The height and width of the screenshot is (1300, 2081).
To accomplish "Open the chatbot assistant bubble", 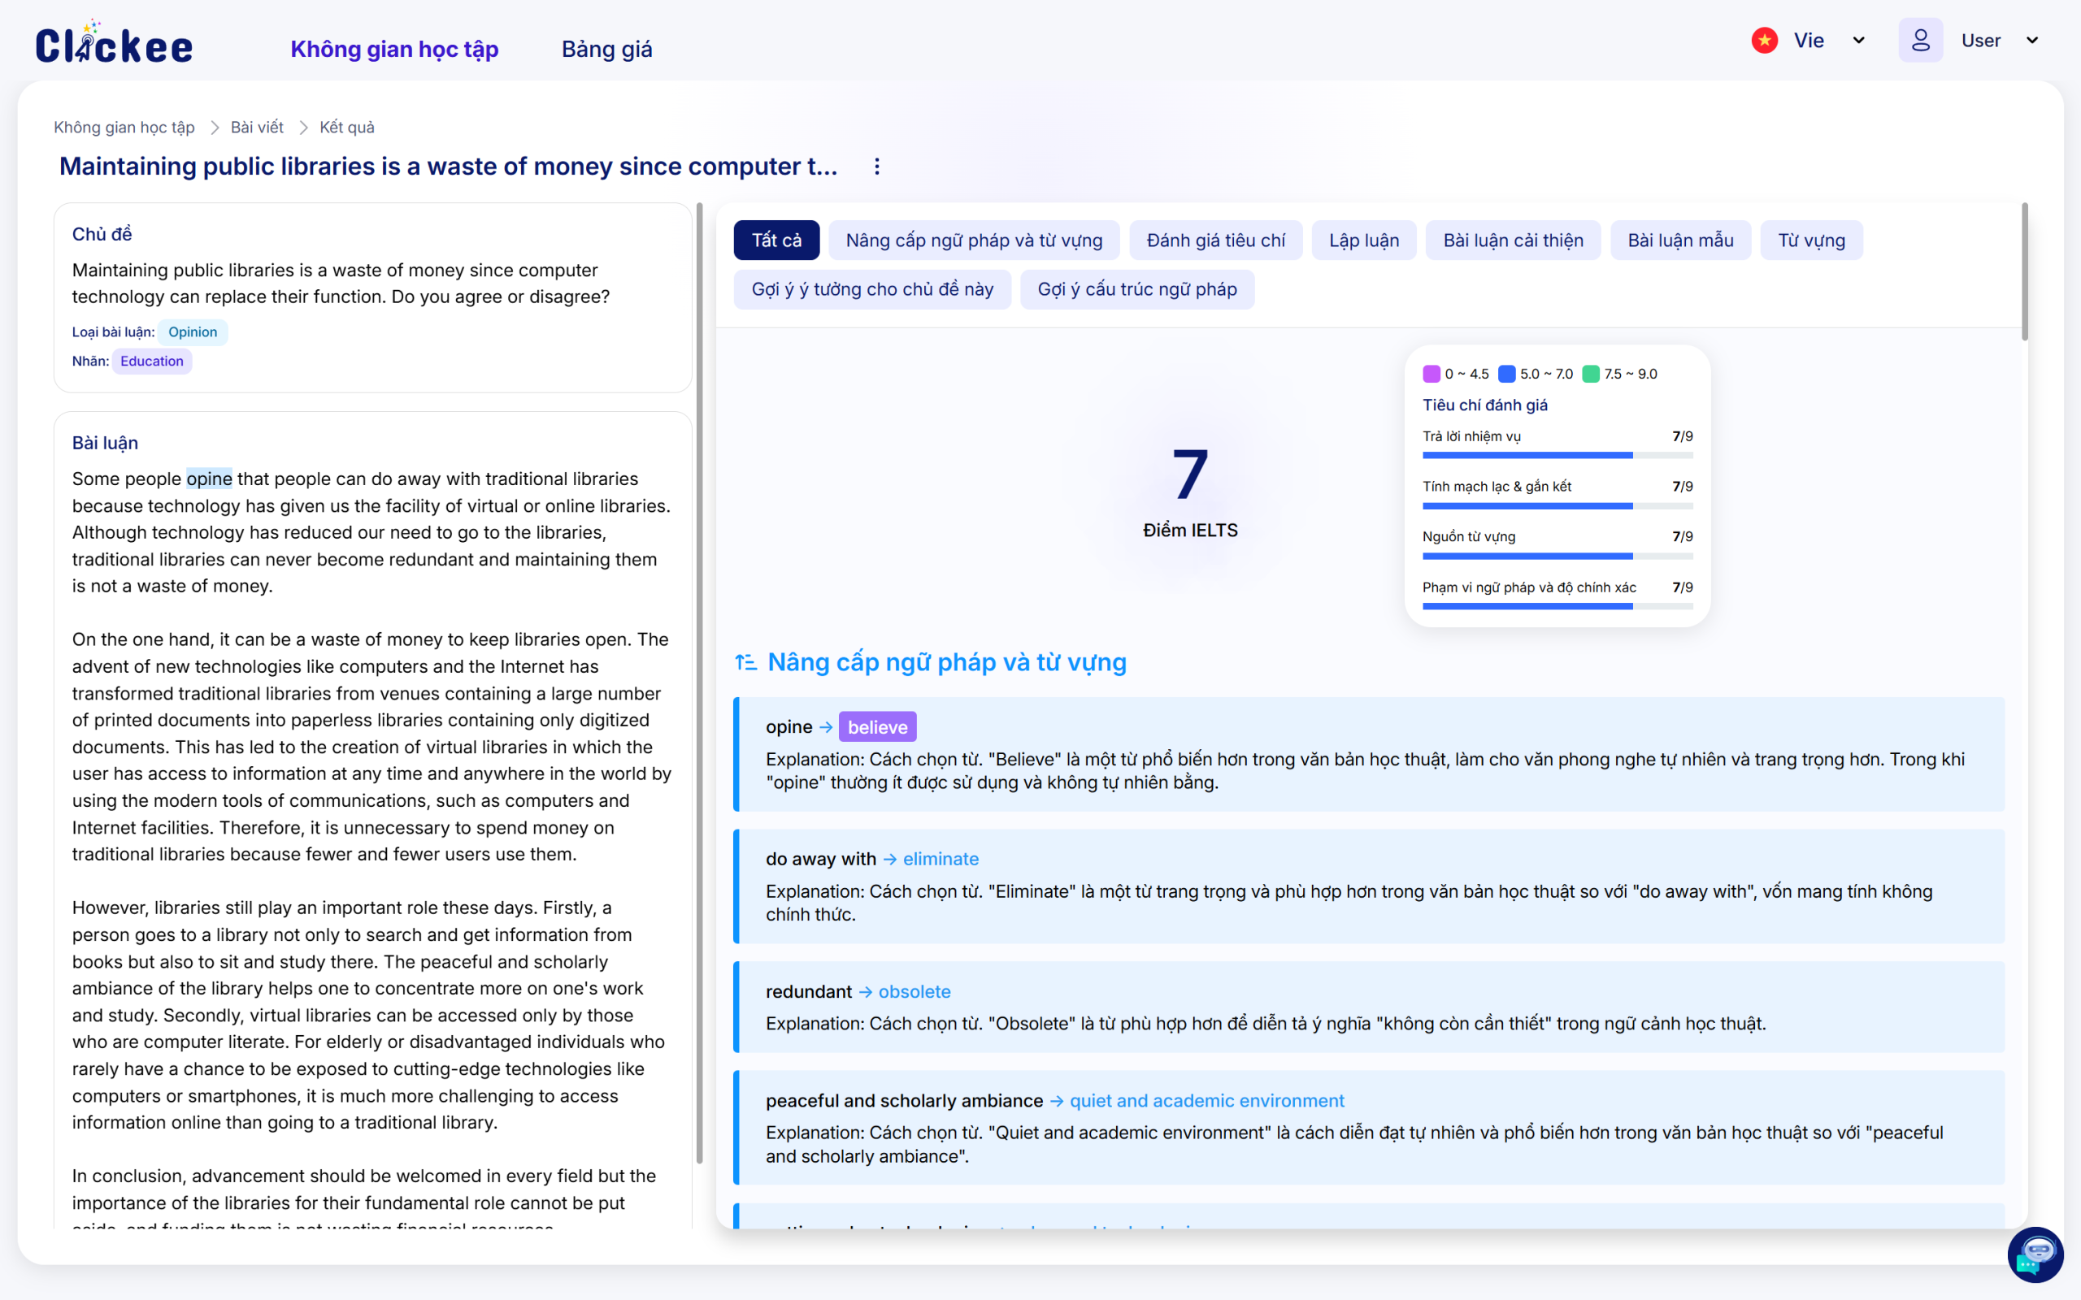I will pyautogui.click(x=2035, y=1254).
